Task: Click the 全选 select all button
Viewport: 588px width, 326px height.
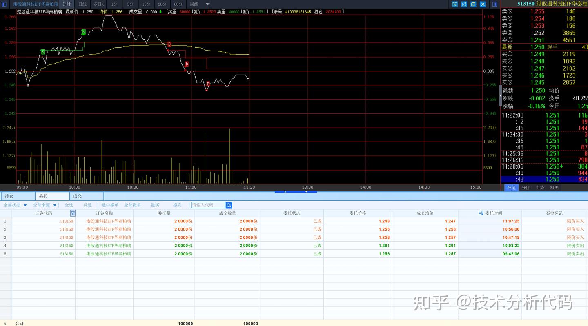Action: [69, 205]
